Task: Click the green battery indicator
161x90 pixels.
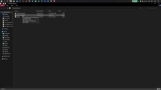Action: coord(135,1)
